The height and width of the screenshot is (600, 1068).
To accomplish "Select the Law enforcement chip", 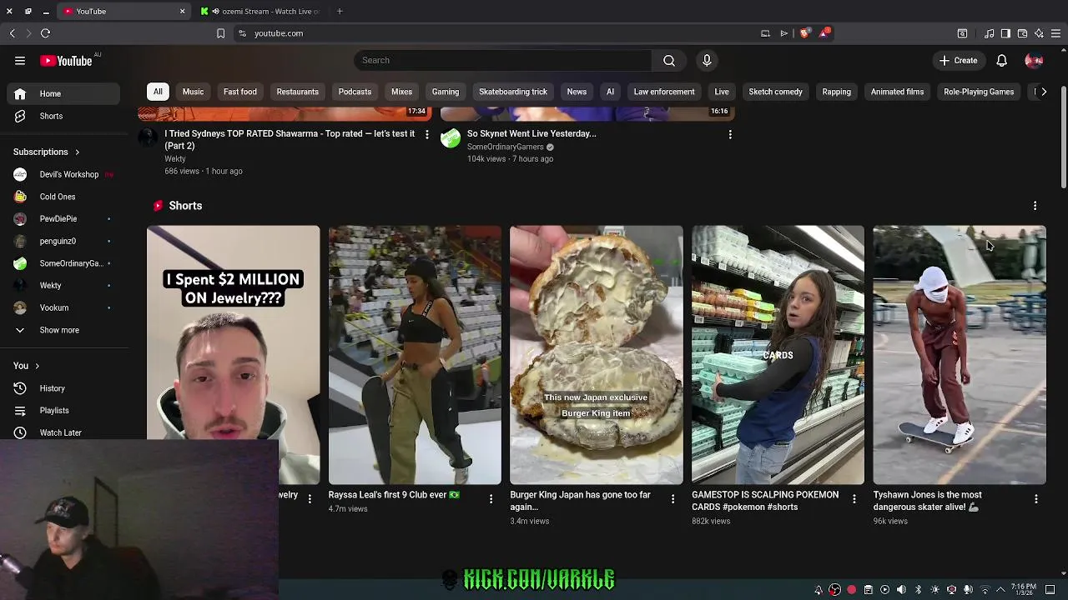I will point(664,92).
